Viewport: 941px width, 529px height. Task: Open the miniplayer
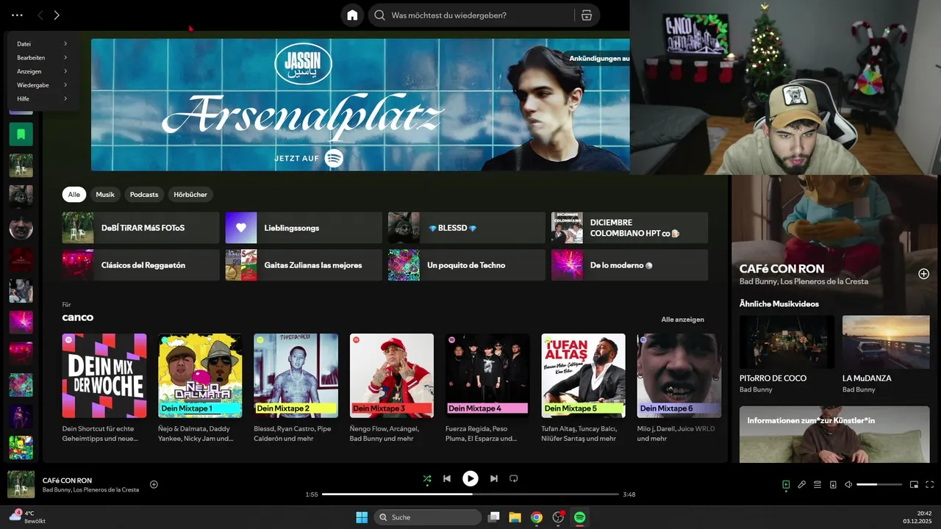click(915, 484)
